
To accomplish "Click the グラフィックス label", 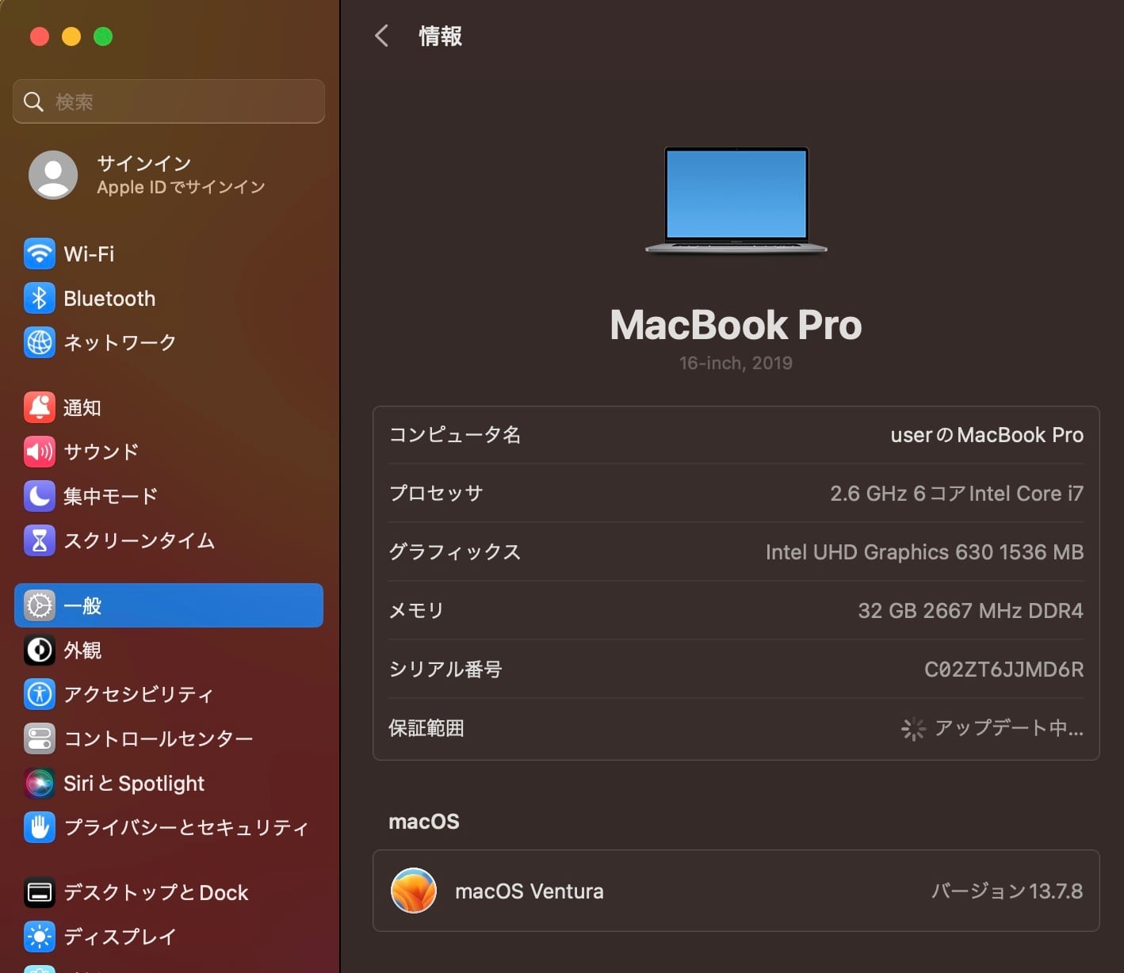I will click(x=455, y=552).
